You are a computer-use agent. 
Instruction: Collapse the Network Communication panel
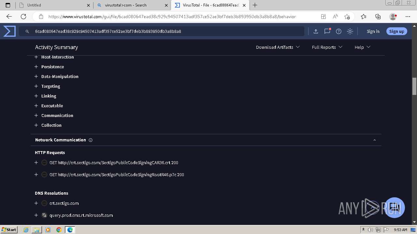pos(375,140)
